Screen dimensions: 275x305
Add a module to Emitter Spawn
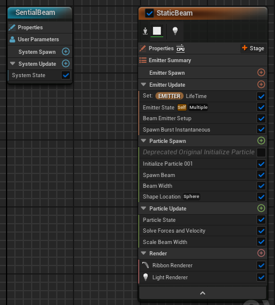click(x=261, y=72)
